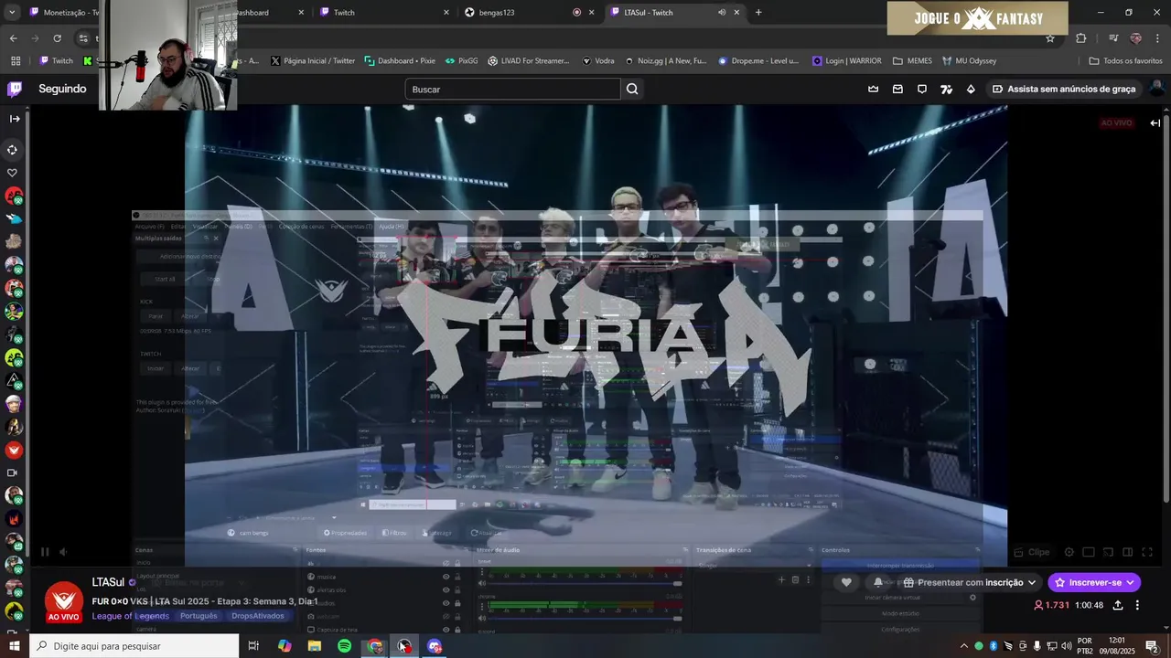
Task: Enable theatre mode on the player
Action: [x=1127, y=552]
